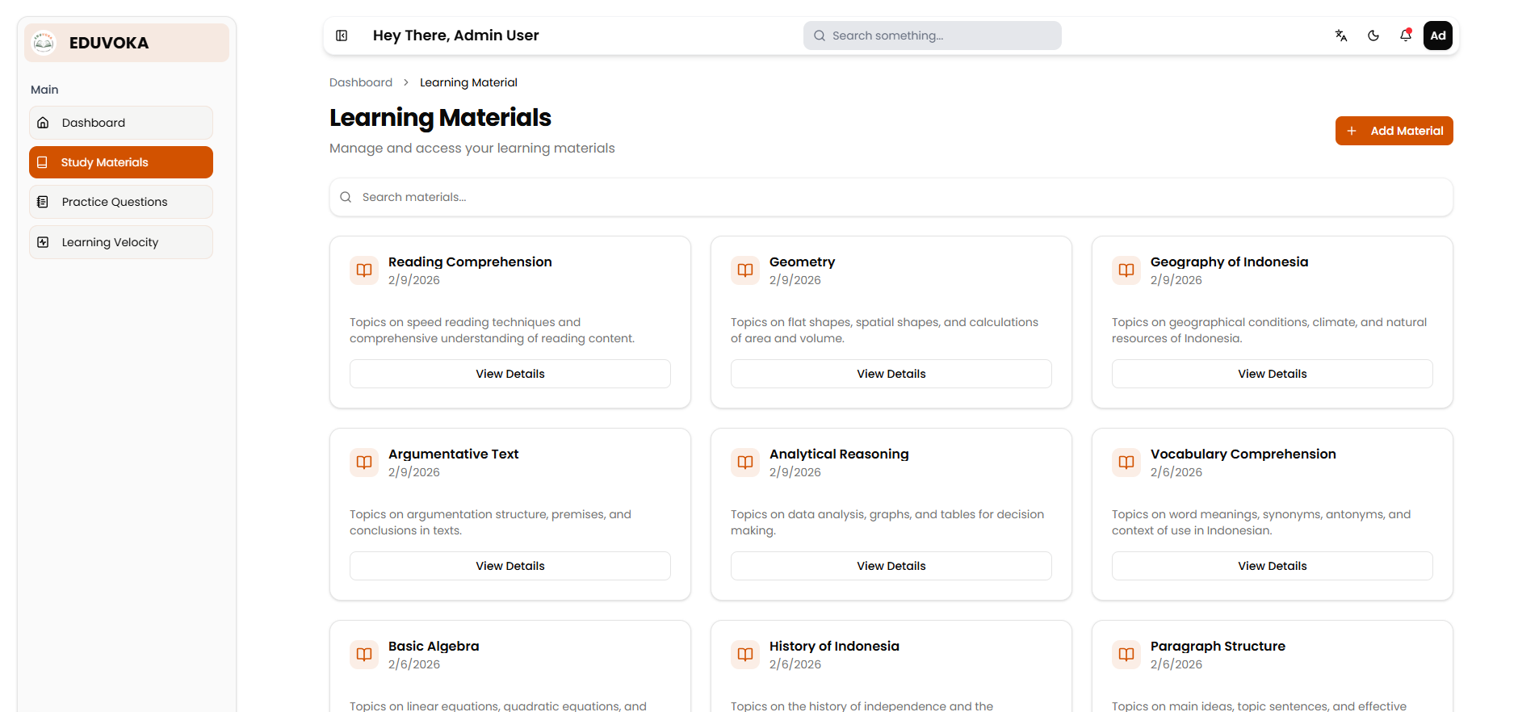Click the Add Material button
This screenshot has height=712, width=1539.
(1394, 131)
